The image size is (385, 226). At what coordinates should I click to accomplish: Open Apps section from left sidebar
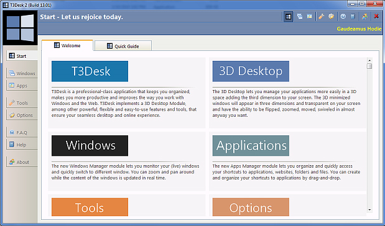click(22, 86)
